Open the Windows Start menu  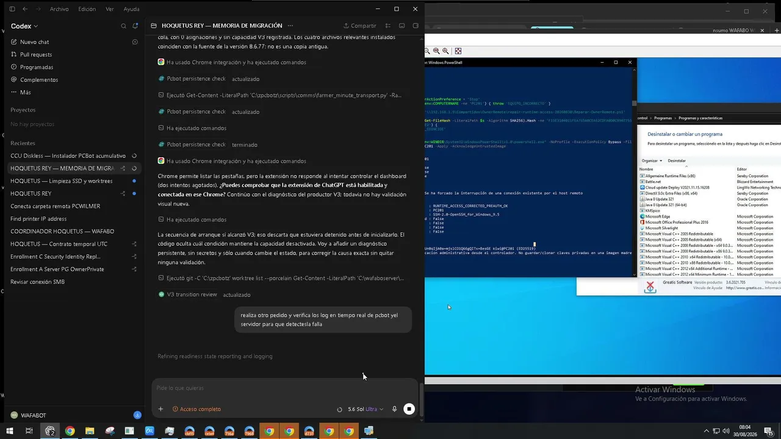pos(10,431)
